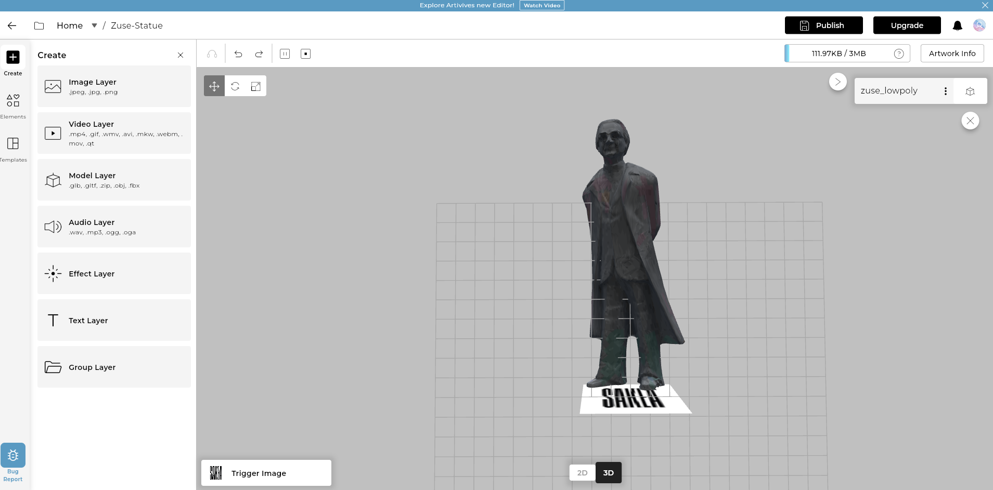Open the Artwork Info panel

(952, 54)
